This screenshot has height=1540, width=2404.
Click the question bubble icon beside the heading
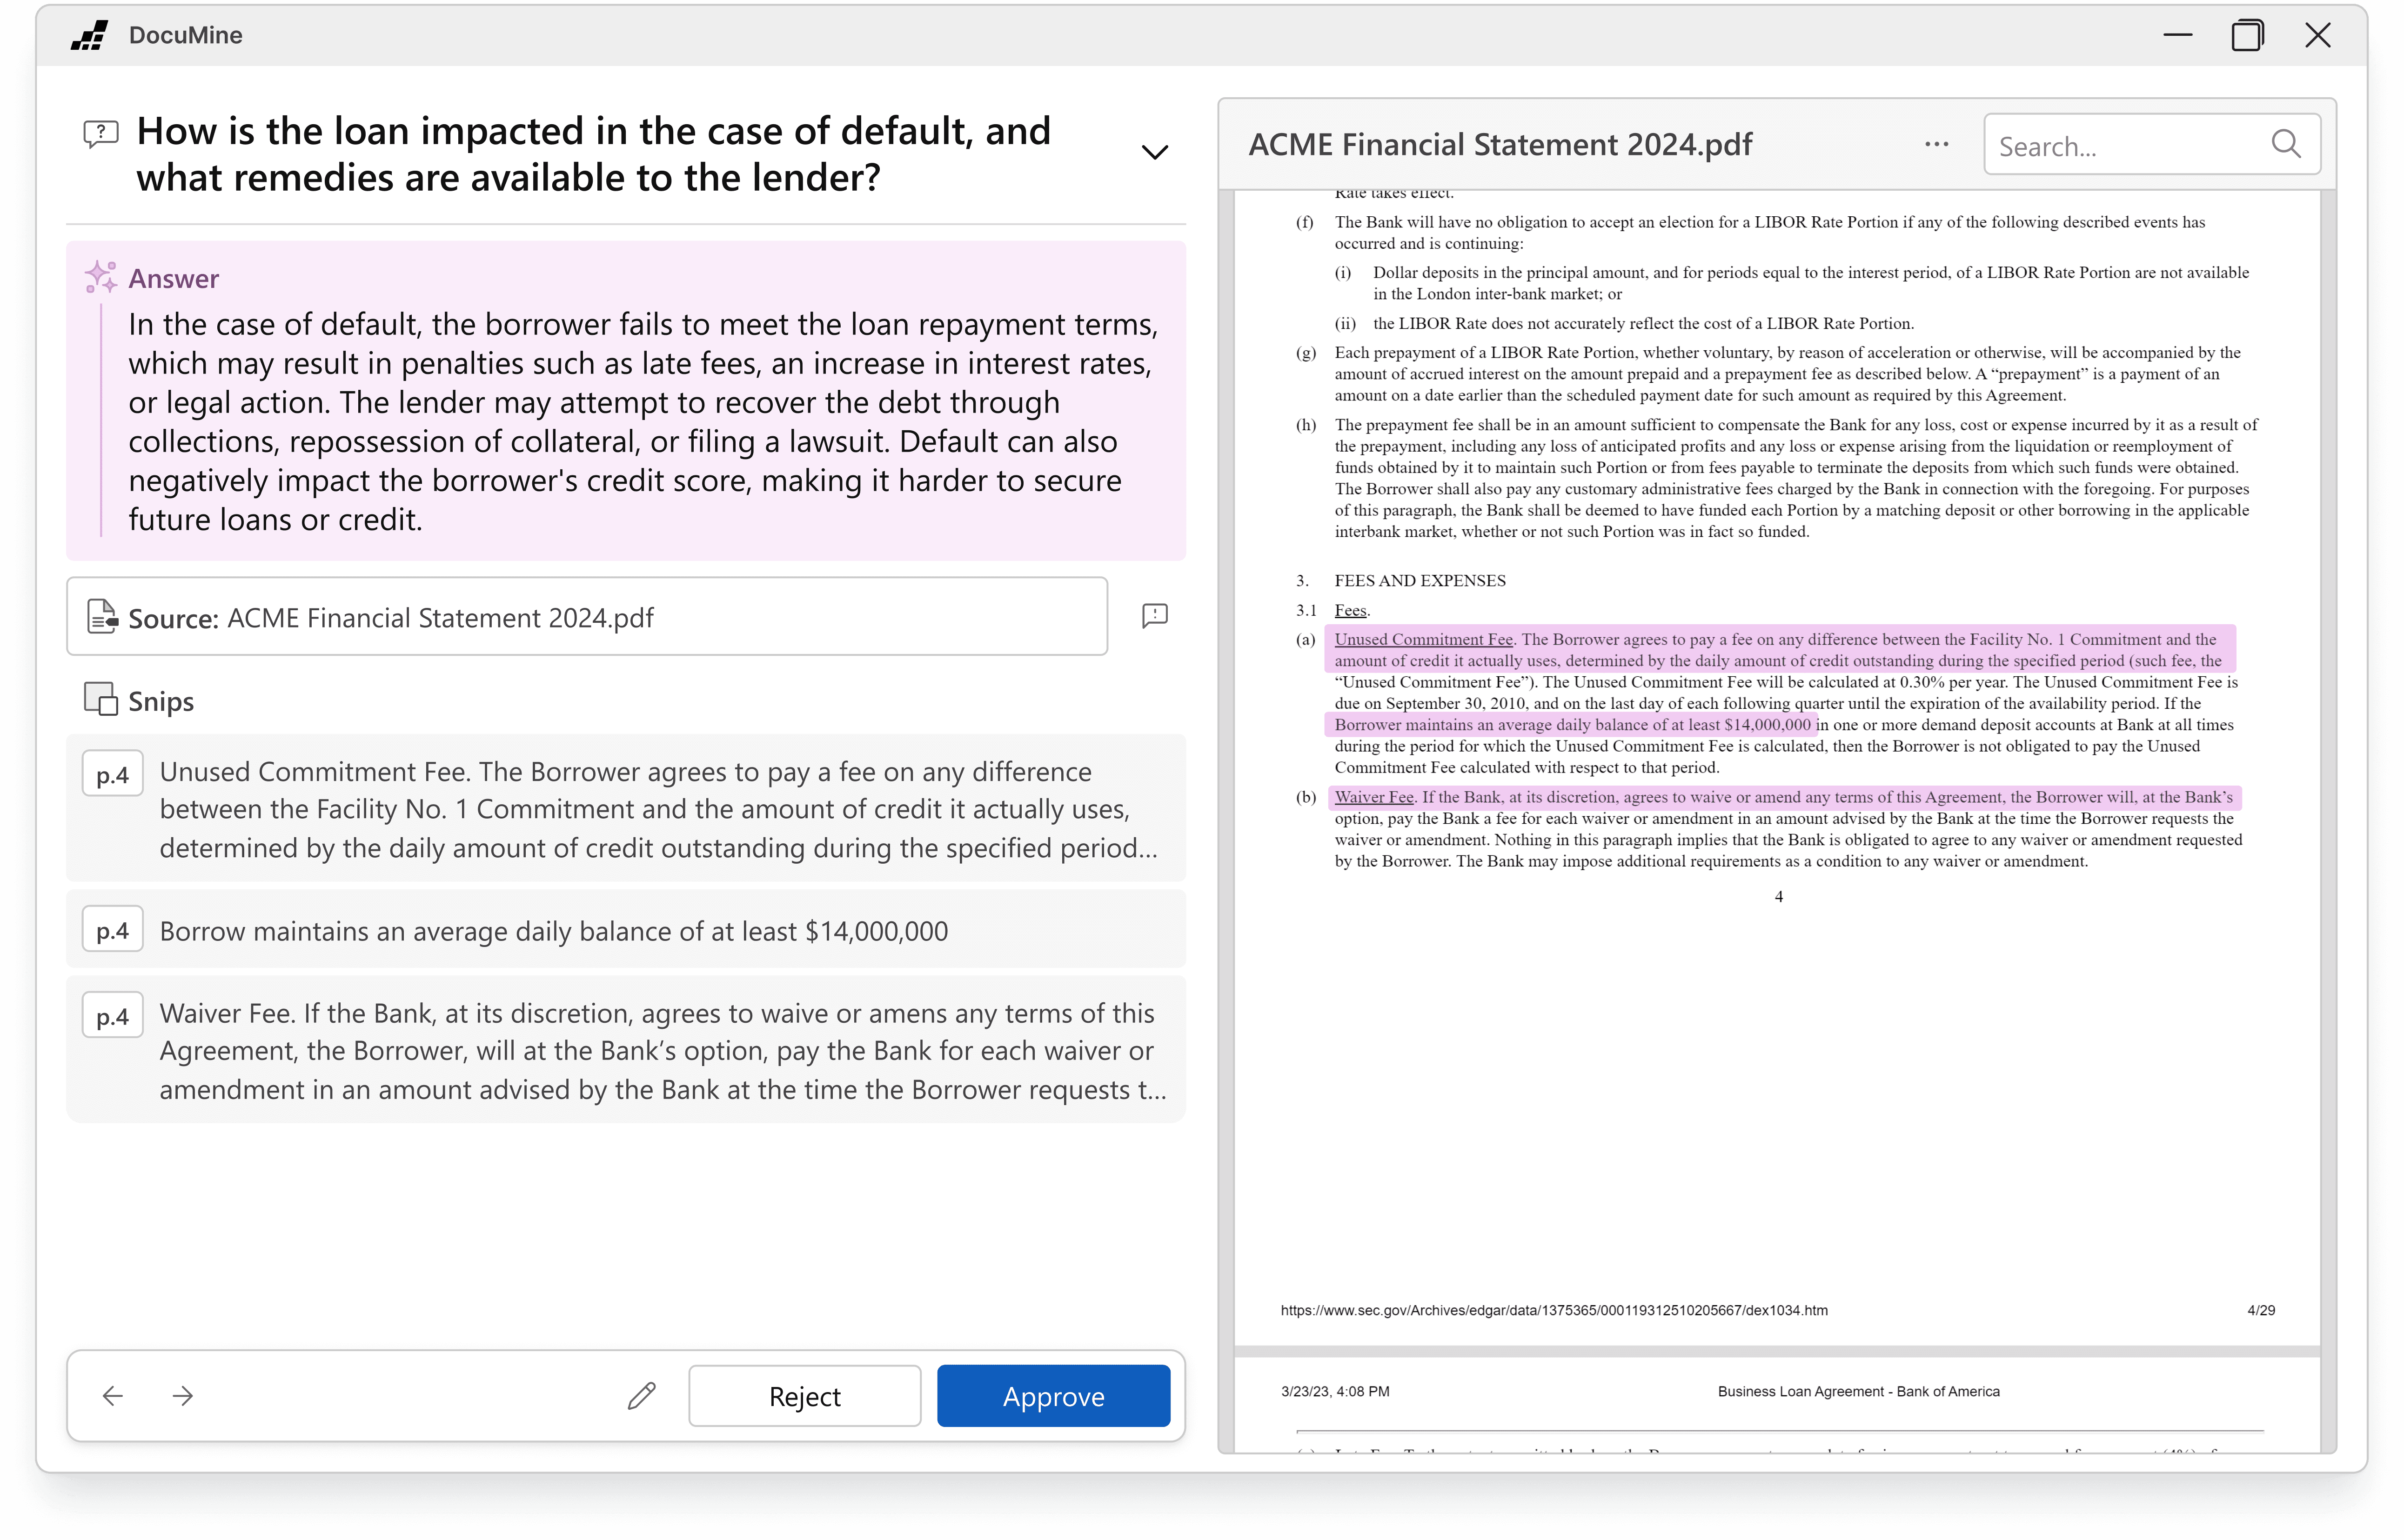(100, 133)
